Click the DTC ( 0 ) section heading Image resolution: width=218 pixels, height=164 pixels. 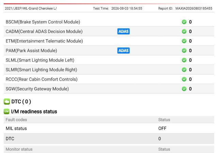point(21,102)
